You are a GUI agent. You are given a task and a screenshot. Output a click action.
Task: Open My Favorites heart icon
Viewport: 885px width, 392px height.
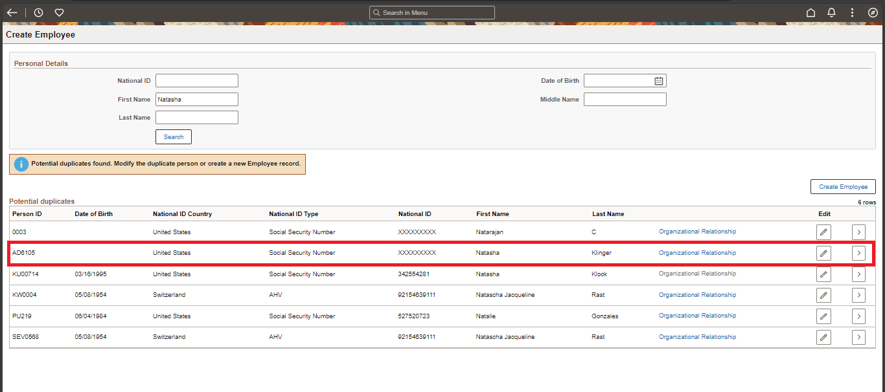pos(59,12)
